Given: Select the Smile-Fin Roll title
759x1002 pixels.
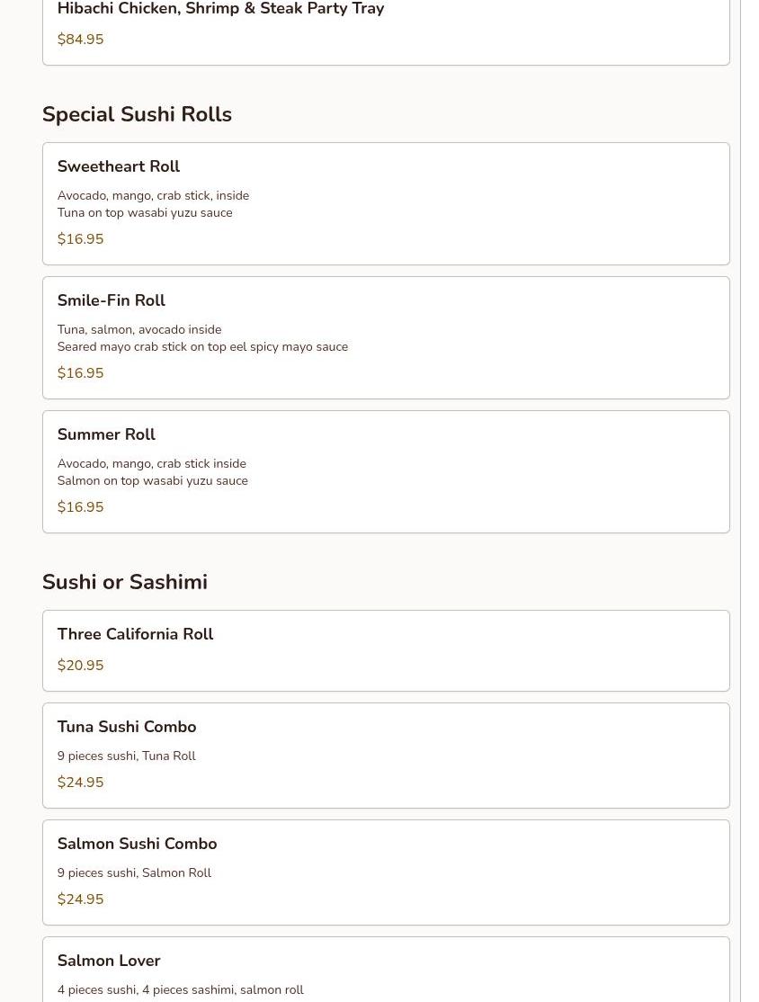Looking at the screenshot, I should pos(112,300).
